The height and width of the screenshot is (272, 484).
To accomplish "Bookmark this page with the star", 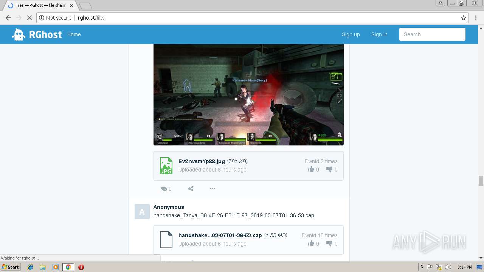I will tap(463, 18).
